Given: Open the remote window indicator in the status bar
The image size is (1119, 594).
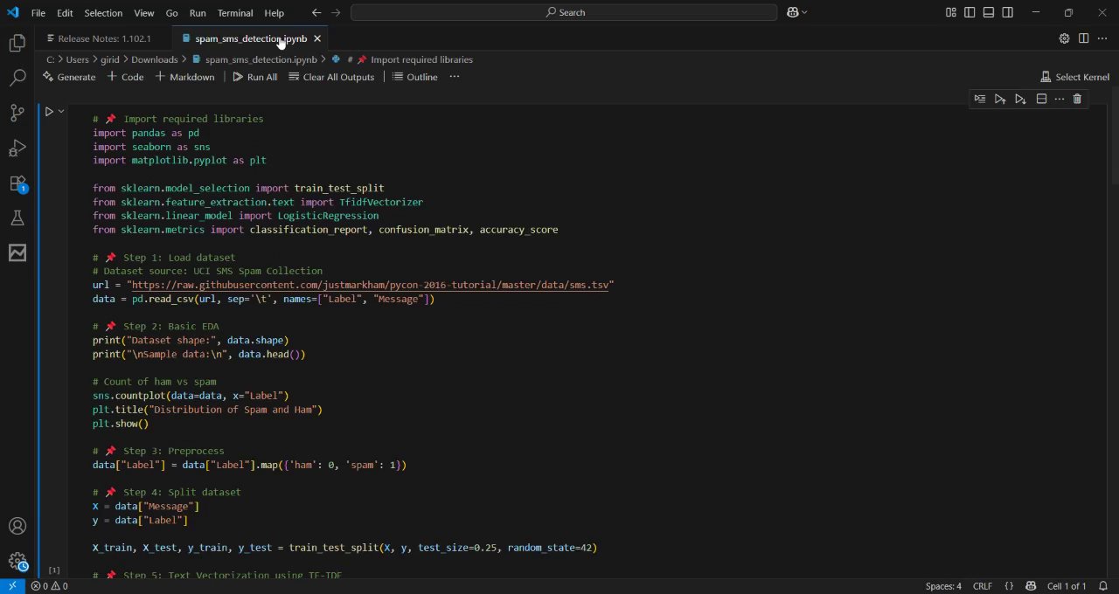Looking at the screenshot, I should click(x=12, y=586).
